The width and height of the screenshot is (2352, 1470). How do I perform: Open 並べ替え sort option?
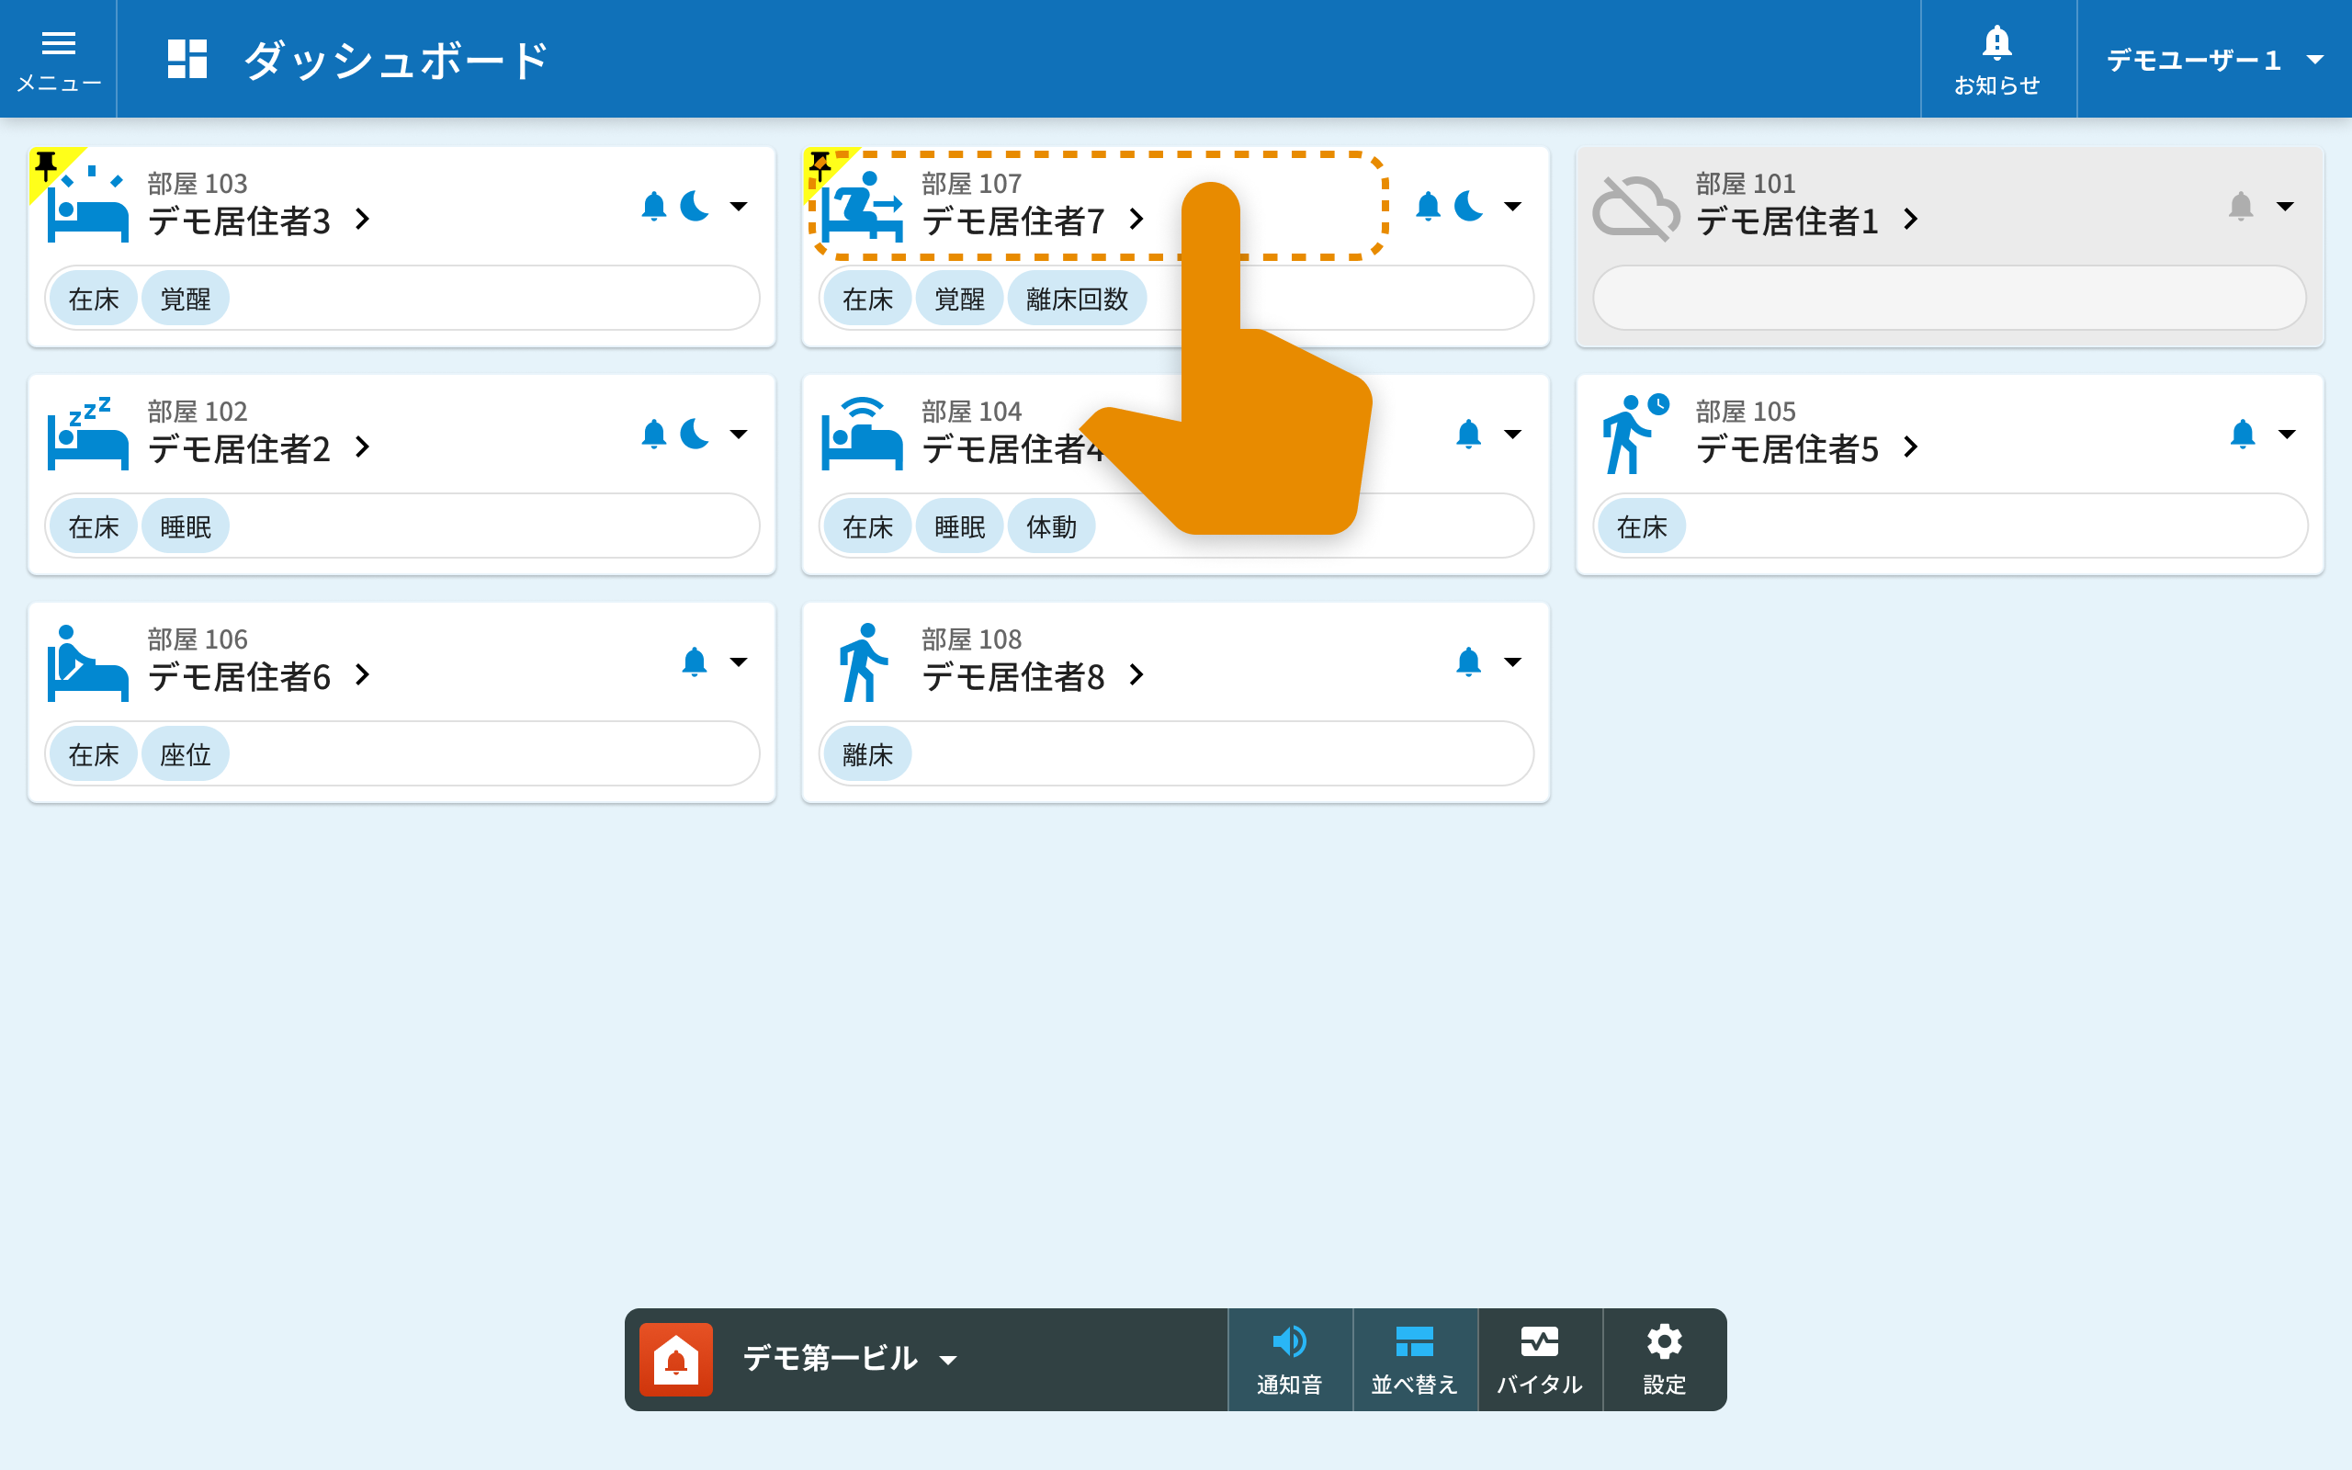coord(1414,1359)
